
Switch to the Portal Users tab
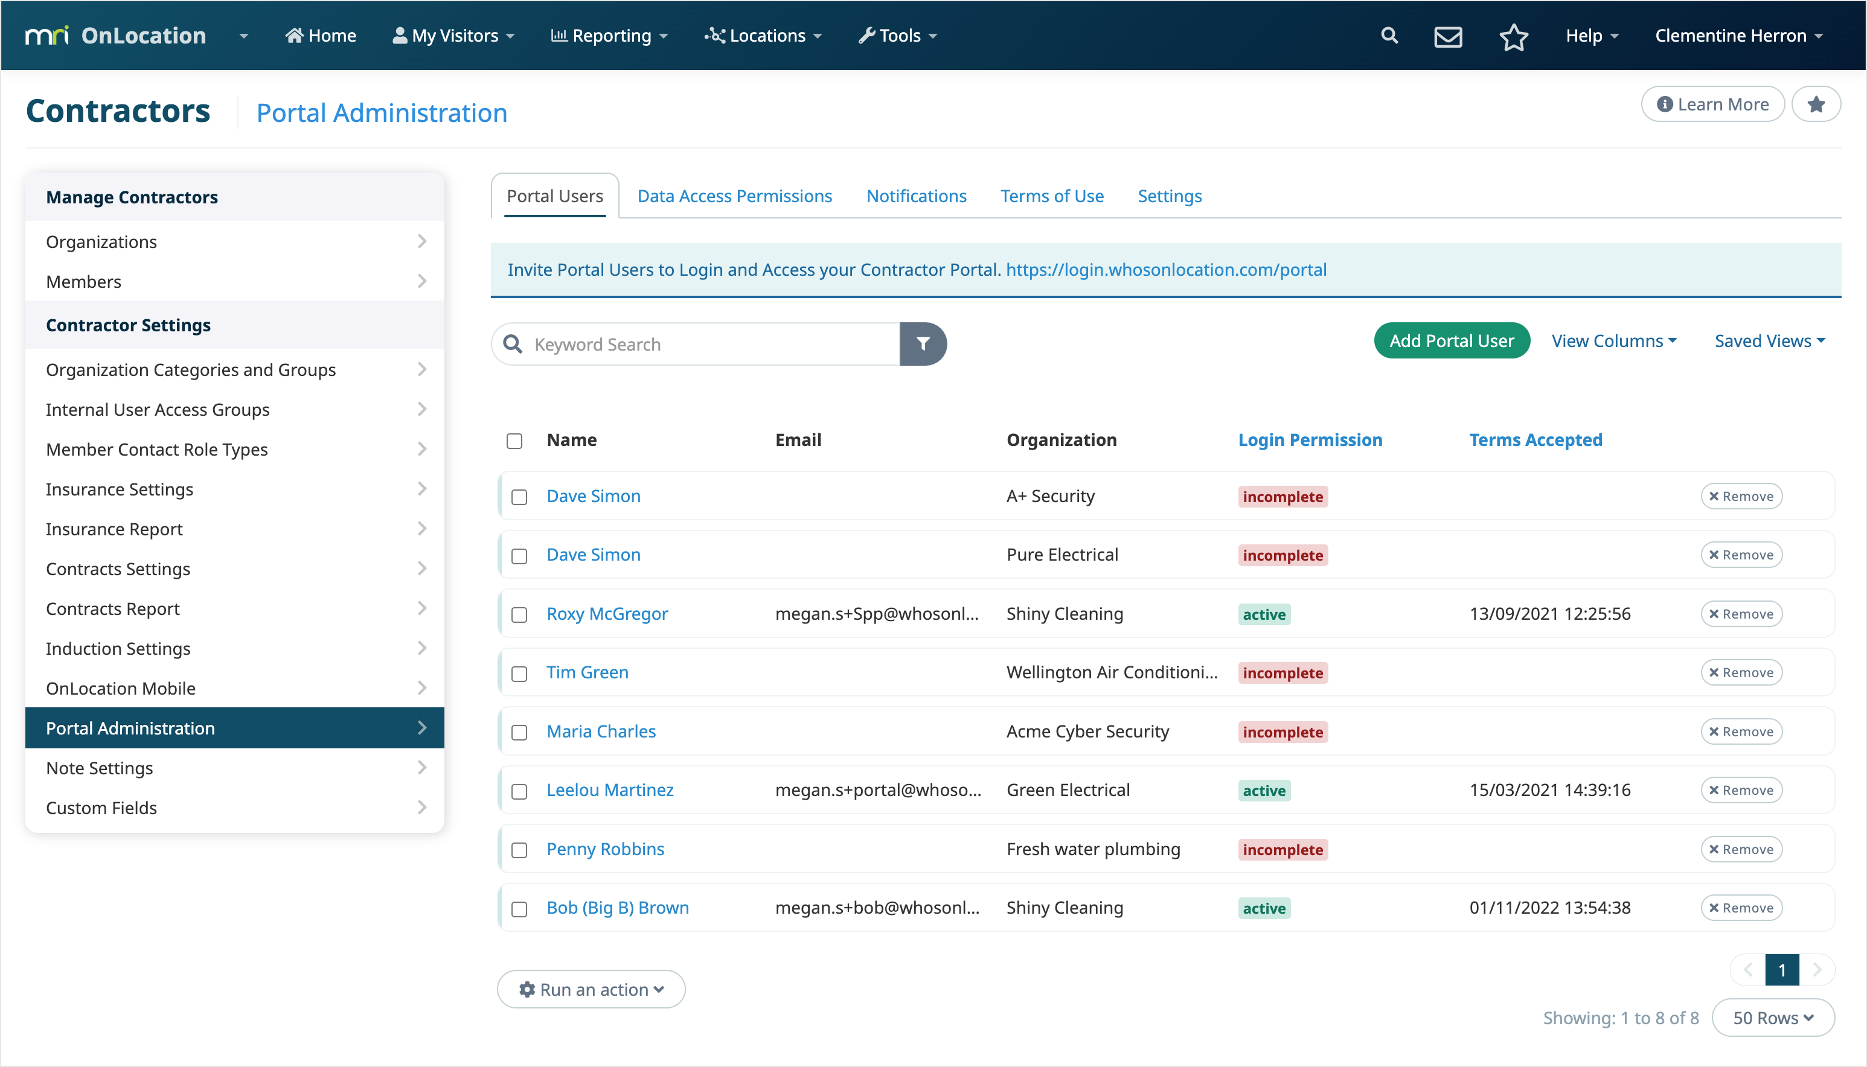click(555, 196)
